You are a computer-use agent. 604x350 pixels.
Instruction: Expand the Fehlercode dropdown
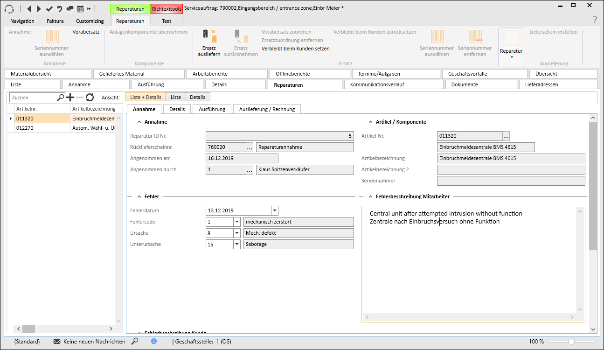point(236,222)
